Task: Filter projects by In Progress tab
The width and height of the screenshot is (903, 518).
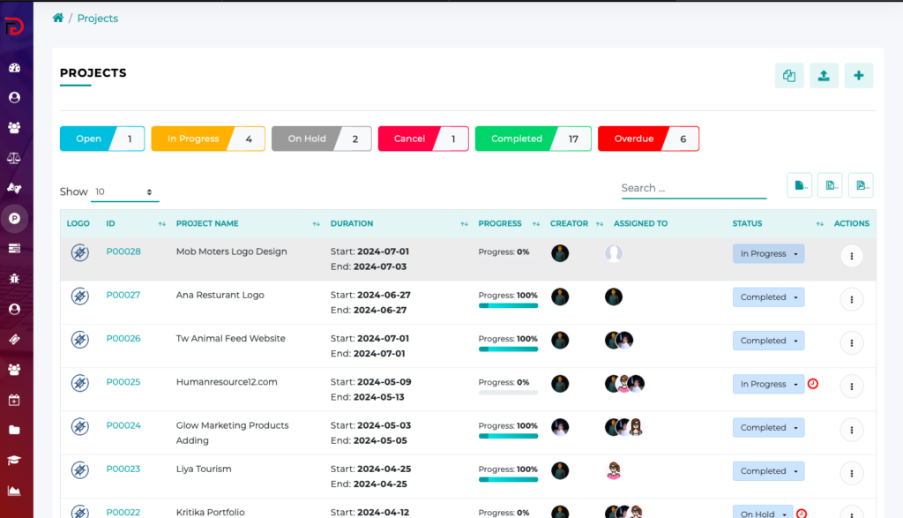Action: 207,139
